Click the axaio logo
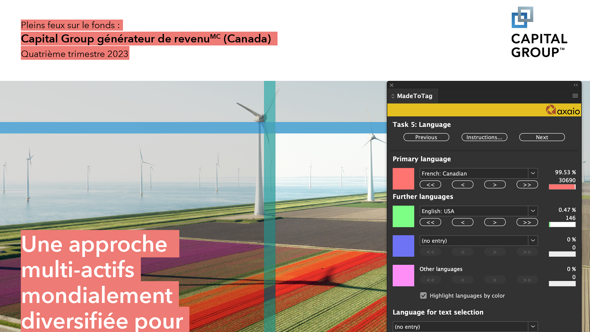The width and height of the screenshot is (590, 332). tap(563, 110)
